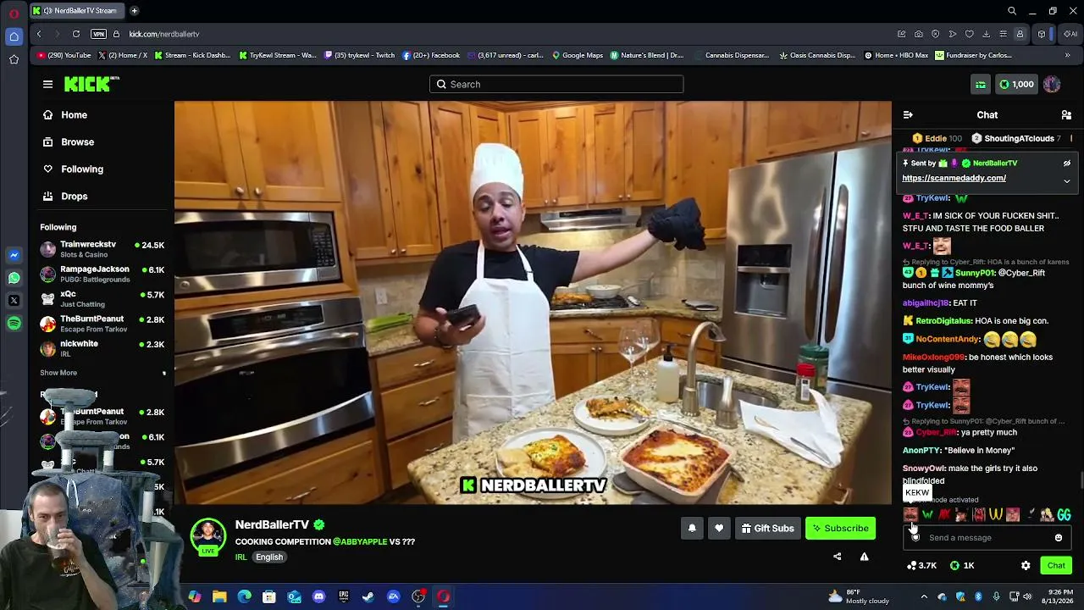Open nickwhite channel from Following list
This screenshot has height=610, width=1084.
[x=102, y=347]
